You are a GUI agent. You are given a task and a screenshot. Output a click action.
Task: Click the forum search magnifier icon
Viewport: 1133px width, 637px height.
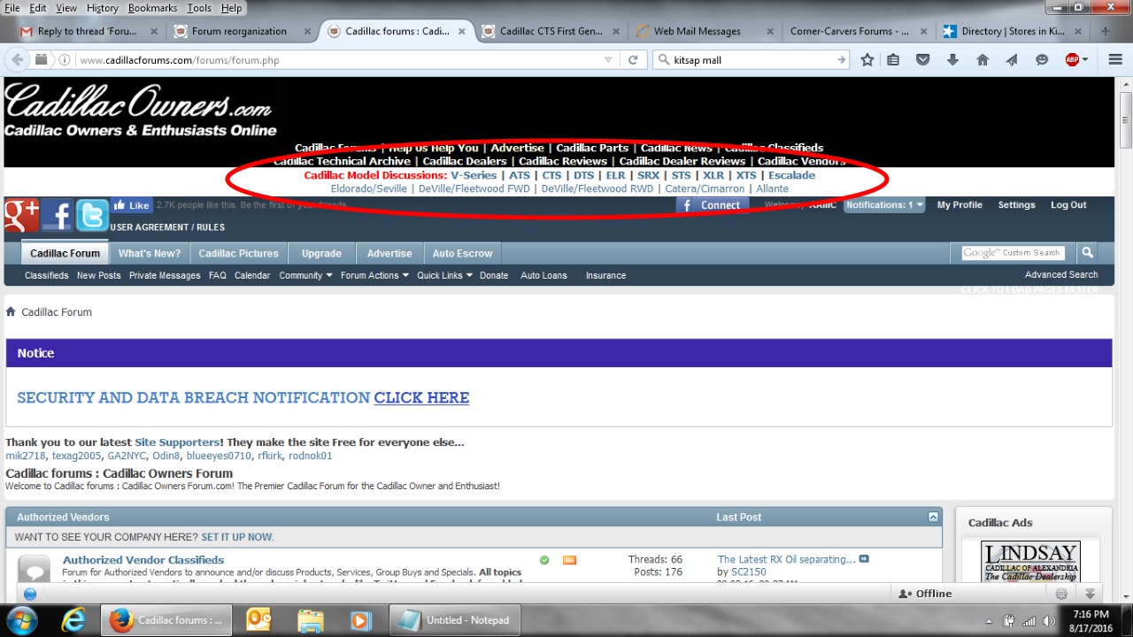[1087, 253]
